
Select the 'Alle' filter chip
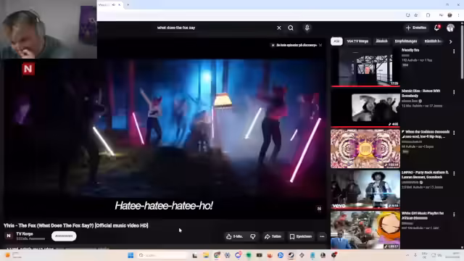336,41
